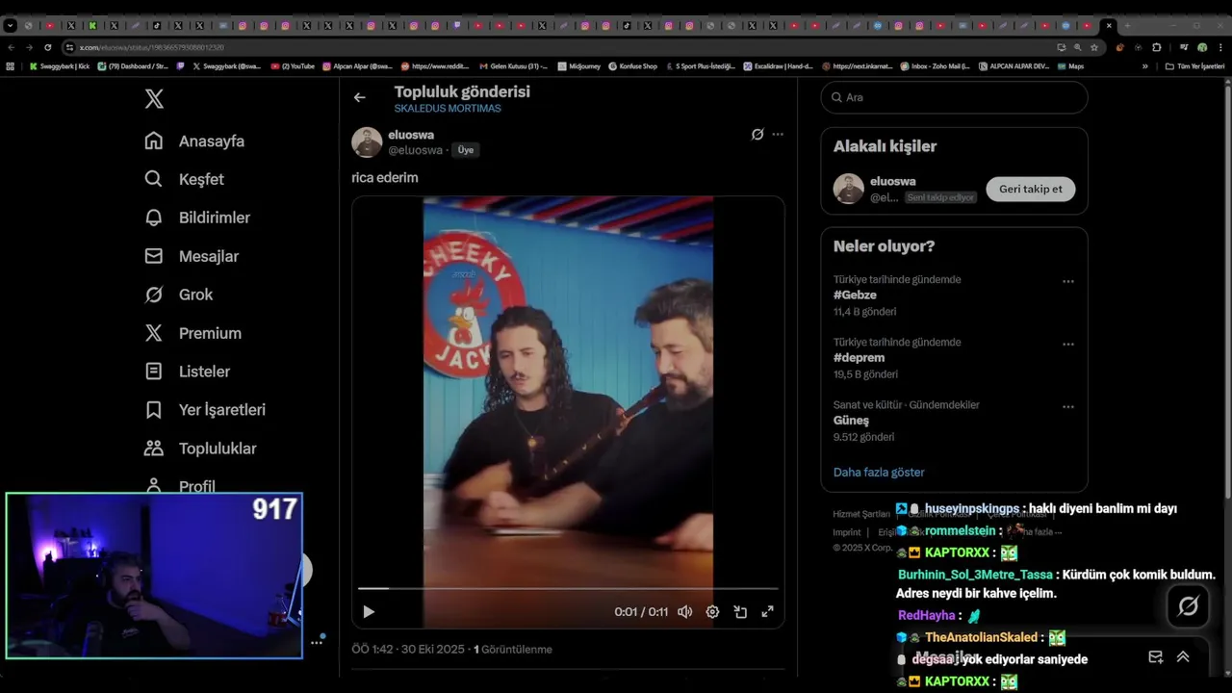Open SKALEDUS MORTIMAS community link

[448, 109]
